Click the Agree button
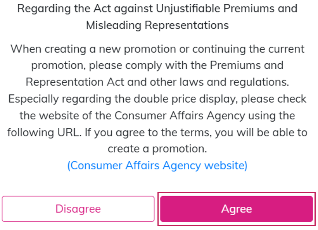318x230 pixels. click(236, 209)
